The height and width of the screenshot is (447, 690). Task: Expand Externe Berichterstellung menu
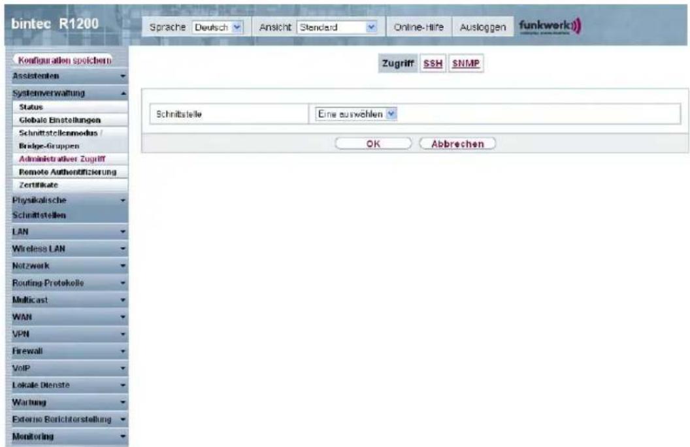(69, 420)
